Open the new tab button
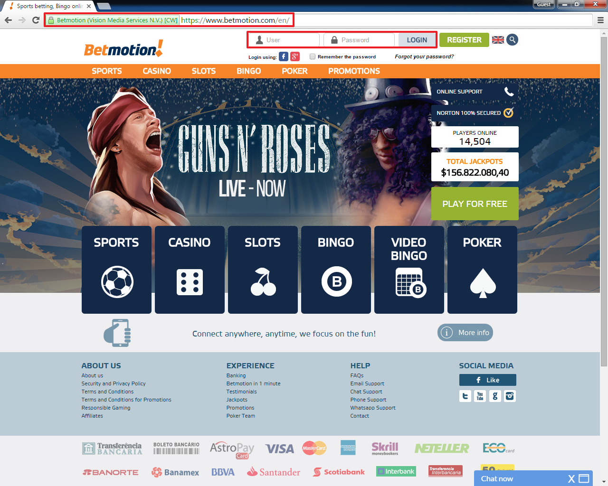The image size is (608, 486). coord(104,6)
